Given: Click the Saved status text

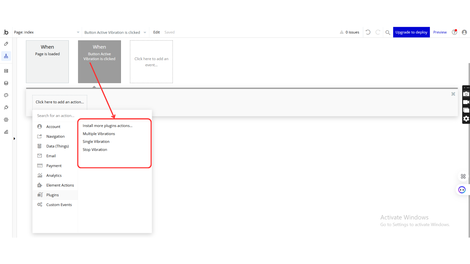Looking at the screenshot, I should (x=169, y=32).
